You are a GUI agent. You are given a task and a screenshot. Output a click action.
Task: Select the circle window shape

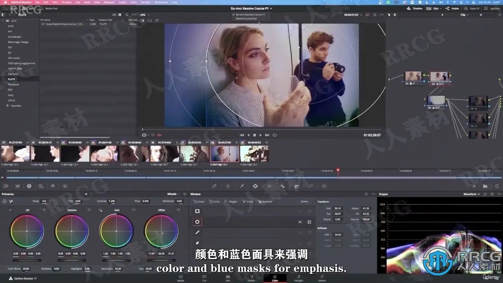pos(197,222)
